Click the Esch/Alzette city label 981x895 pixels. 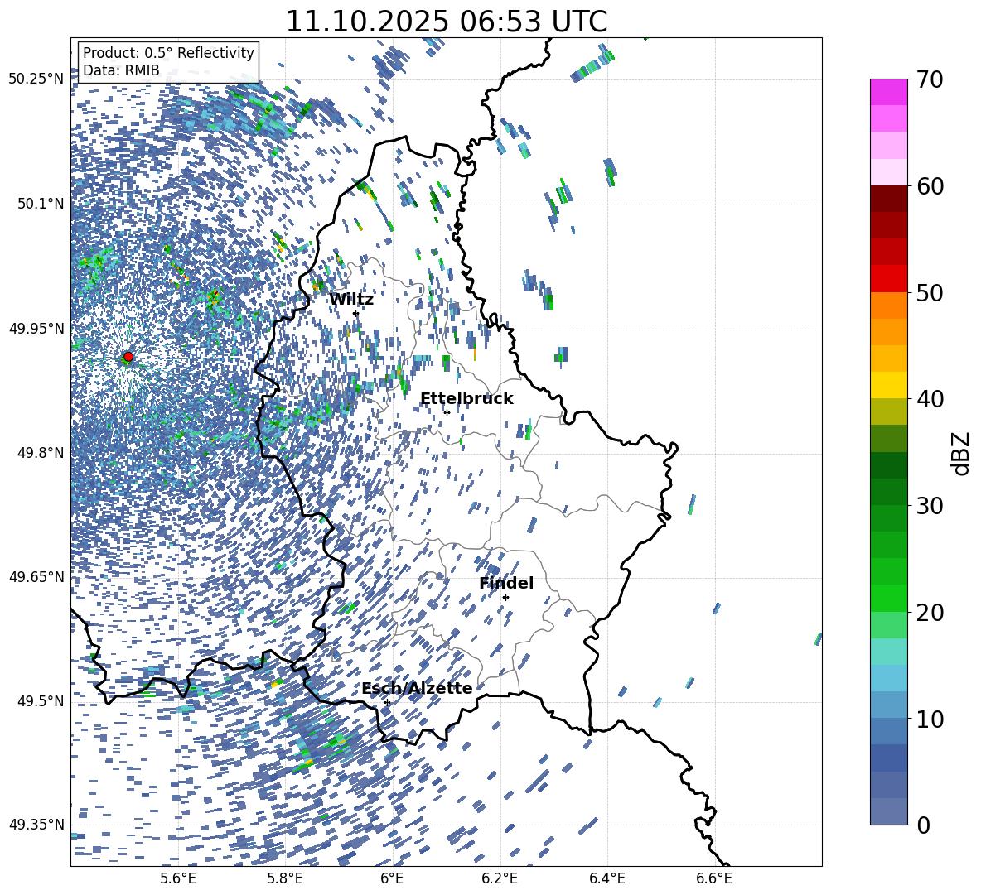coord(417,688)
